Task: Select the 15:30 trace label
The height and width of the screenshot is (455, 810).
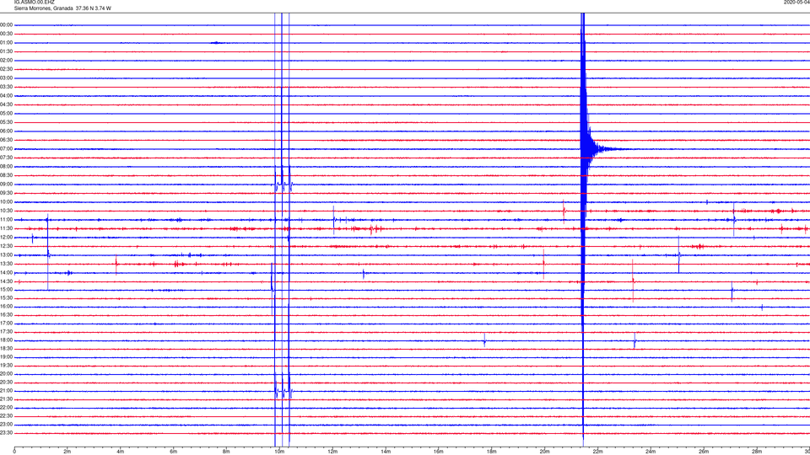Action: [x=6, y=298]
